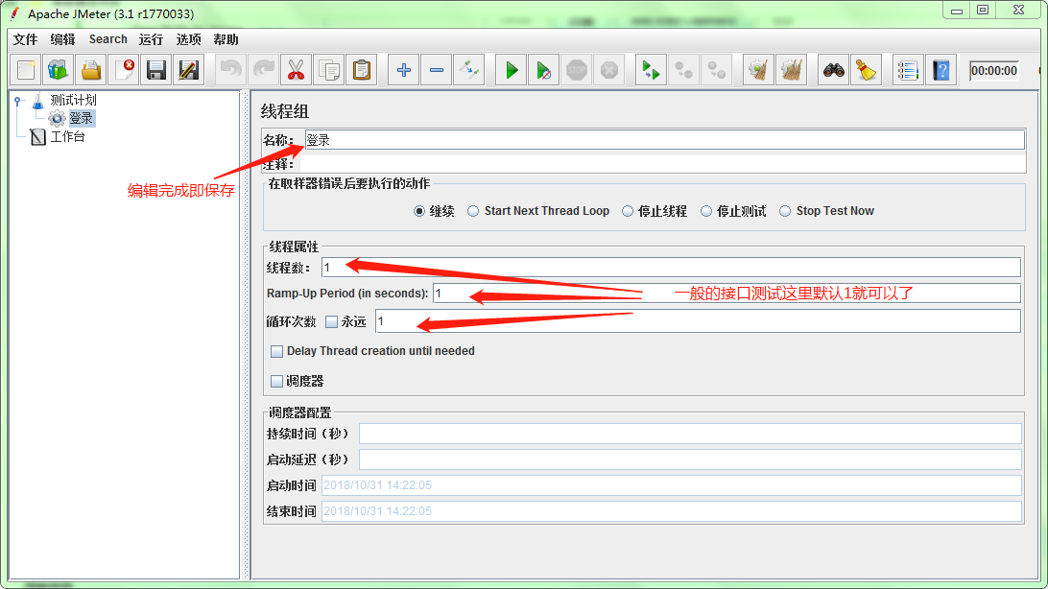Start the test with green play icon
1048x589 pixels.
(x=512, y=70)
